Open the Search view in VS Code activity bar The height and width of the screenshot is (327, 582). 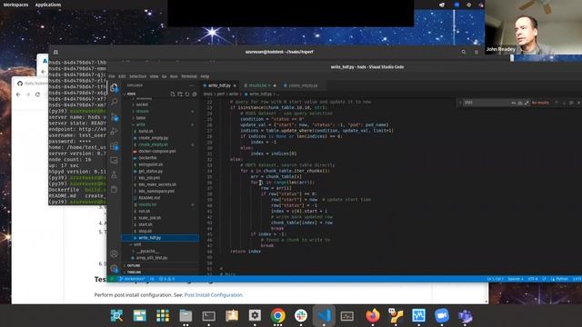point(115,102)
